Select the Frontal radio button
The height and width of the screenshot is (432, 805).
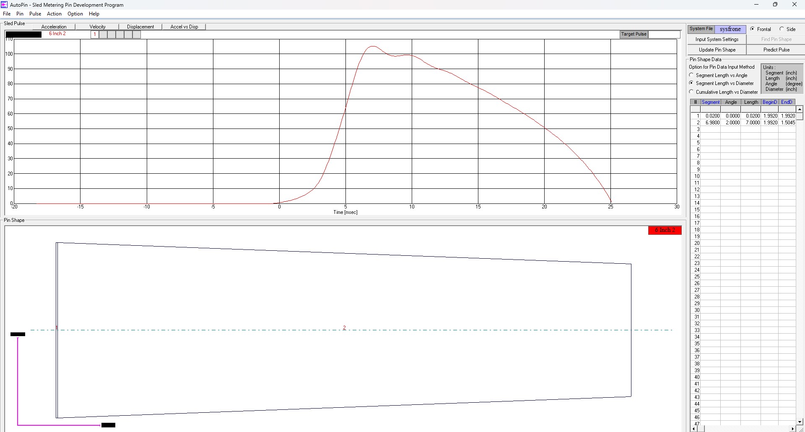click(753, 29)
